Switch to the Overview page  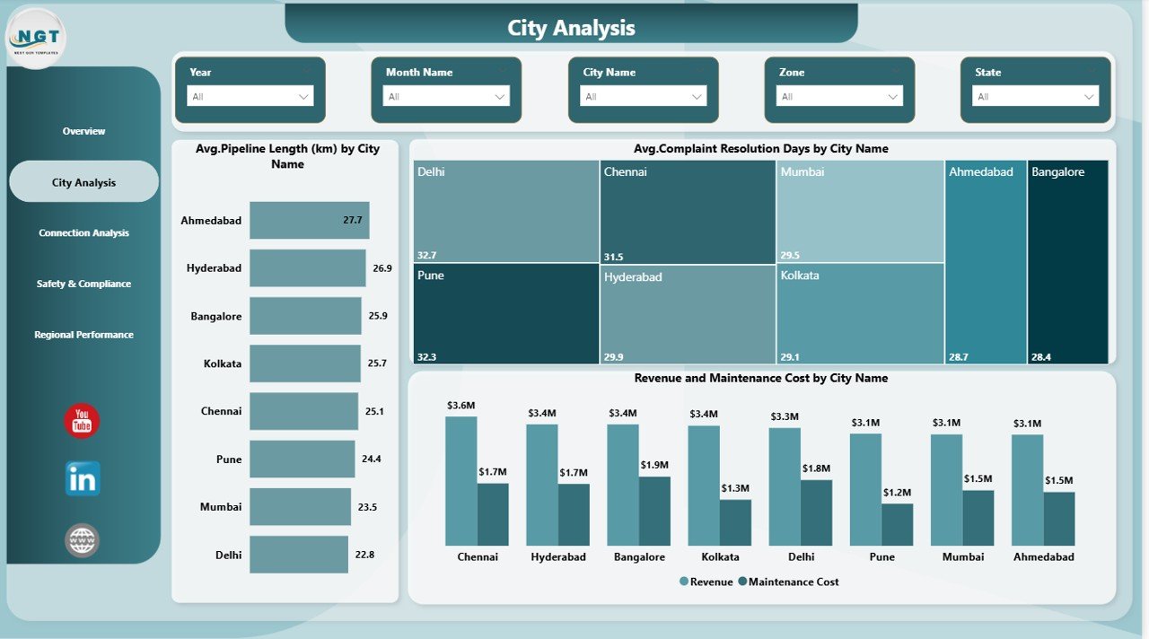pyautogui.click(x=83, y=130)
